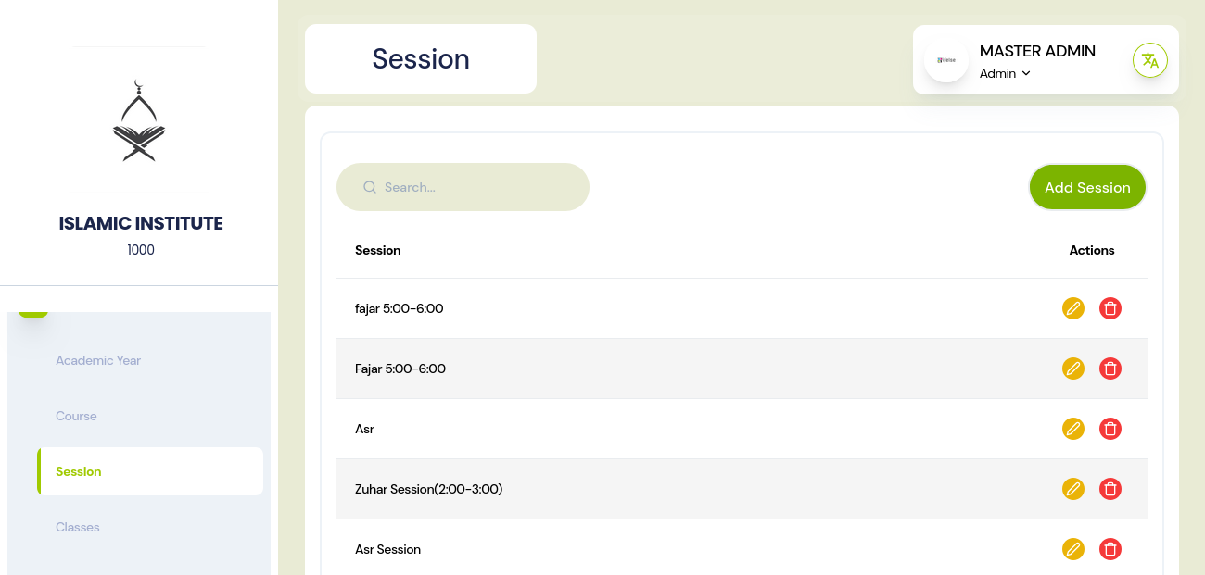The width and height of the screenshot is (1205, 575).
Task: Navigate to Classes in sidebar
Action: point(78,527)
